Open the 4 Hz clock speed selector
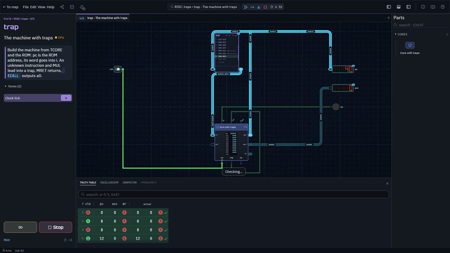 [x=276, y=7]
